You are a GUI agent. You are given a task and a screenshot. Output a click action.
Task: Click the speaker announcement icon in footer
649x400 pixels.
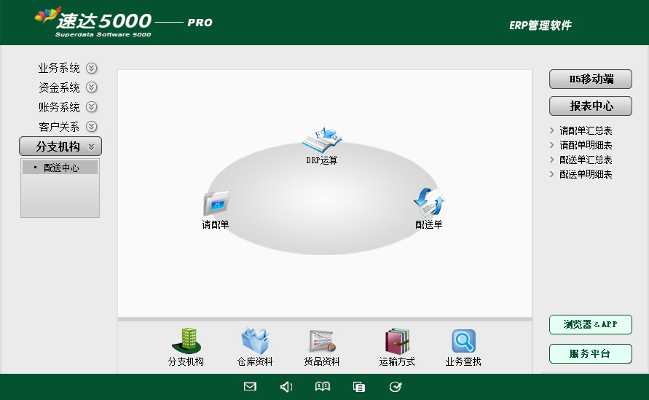click(x=286, y=387)
